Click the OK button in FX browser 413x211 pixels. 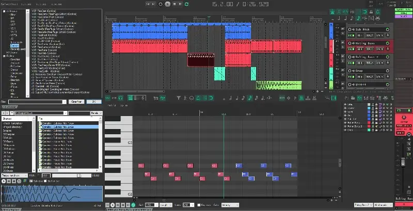pos(94,102)
